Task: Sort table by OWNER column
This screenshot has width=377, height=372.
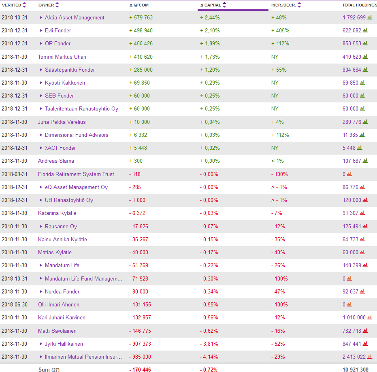Action: pyautogui.click(x=49, y=5)
